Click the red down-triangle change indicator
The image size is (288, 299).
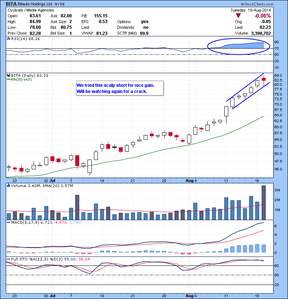point(238,15)
